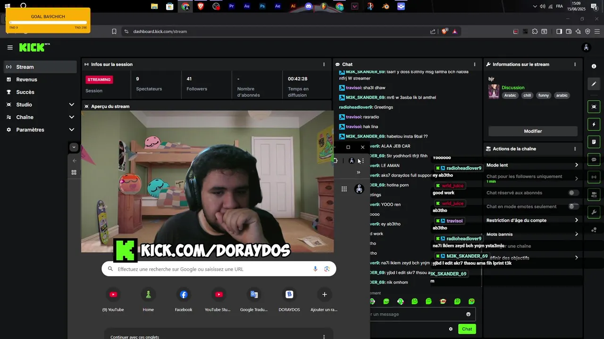The image size is (604, 339).
Task: Open Informations sur le stream options menu
Action: click(575, 65)
